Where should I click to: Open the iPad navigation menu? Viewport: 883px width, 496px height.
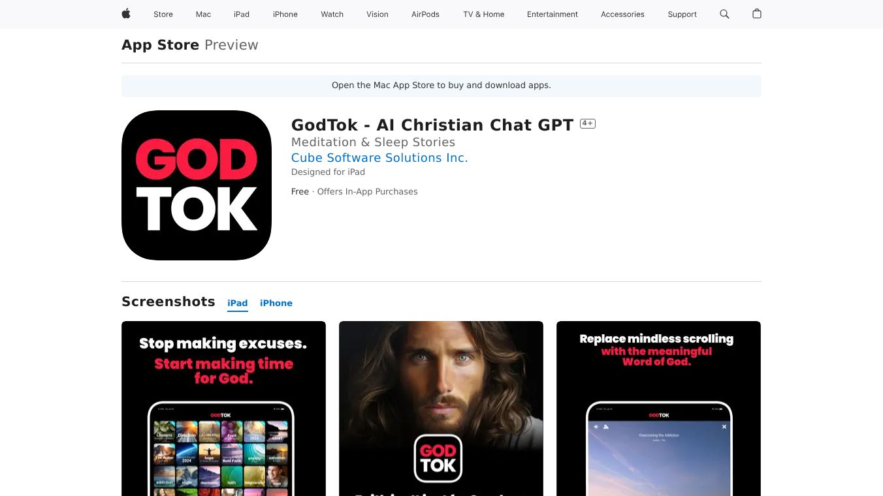pyautogui.click(x=242, y=14)
